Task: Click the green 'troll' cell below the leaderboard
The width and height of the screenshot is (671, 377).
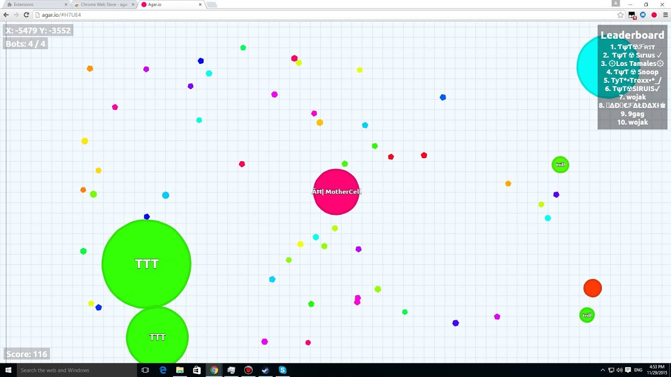Action: click(560, 164)
